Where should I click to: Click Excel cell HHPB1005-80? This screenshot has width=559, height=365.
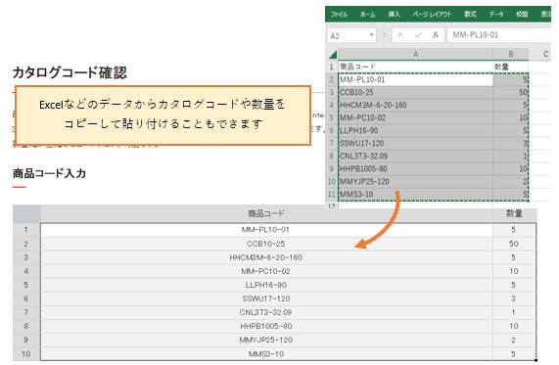coord(415,168)
